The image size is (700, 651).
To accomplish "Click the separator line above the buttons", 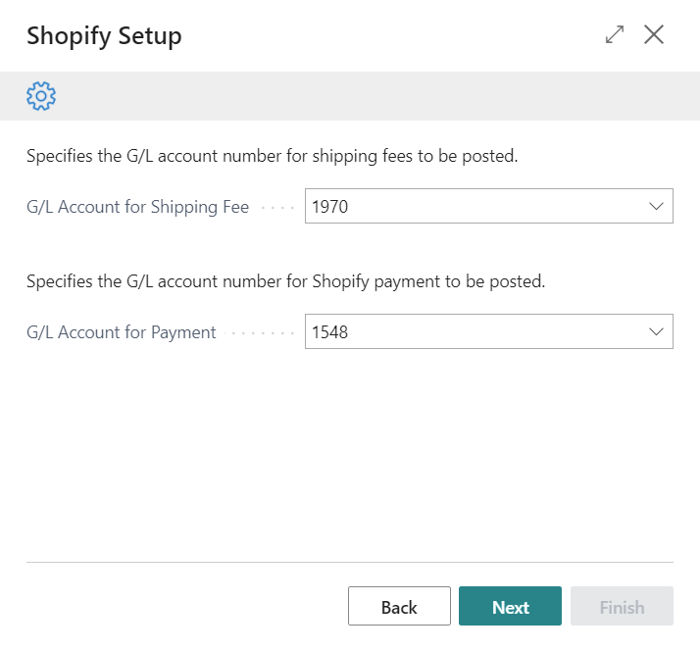I will point(349,562).
